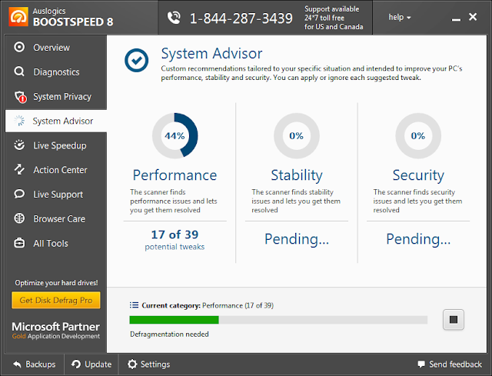Open System Privacy in sidebar

[56, 96]
